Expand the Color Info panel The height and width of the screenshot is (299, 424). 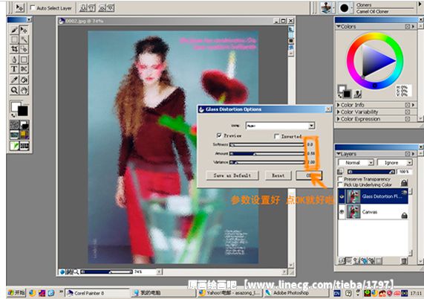[x=338, y=105]
